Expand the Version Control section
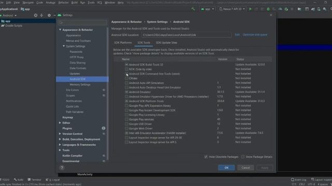This screenshot has height=186, width=332. [60, 134]
